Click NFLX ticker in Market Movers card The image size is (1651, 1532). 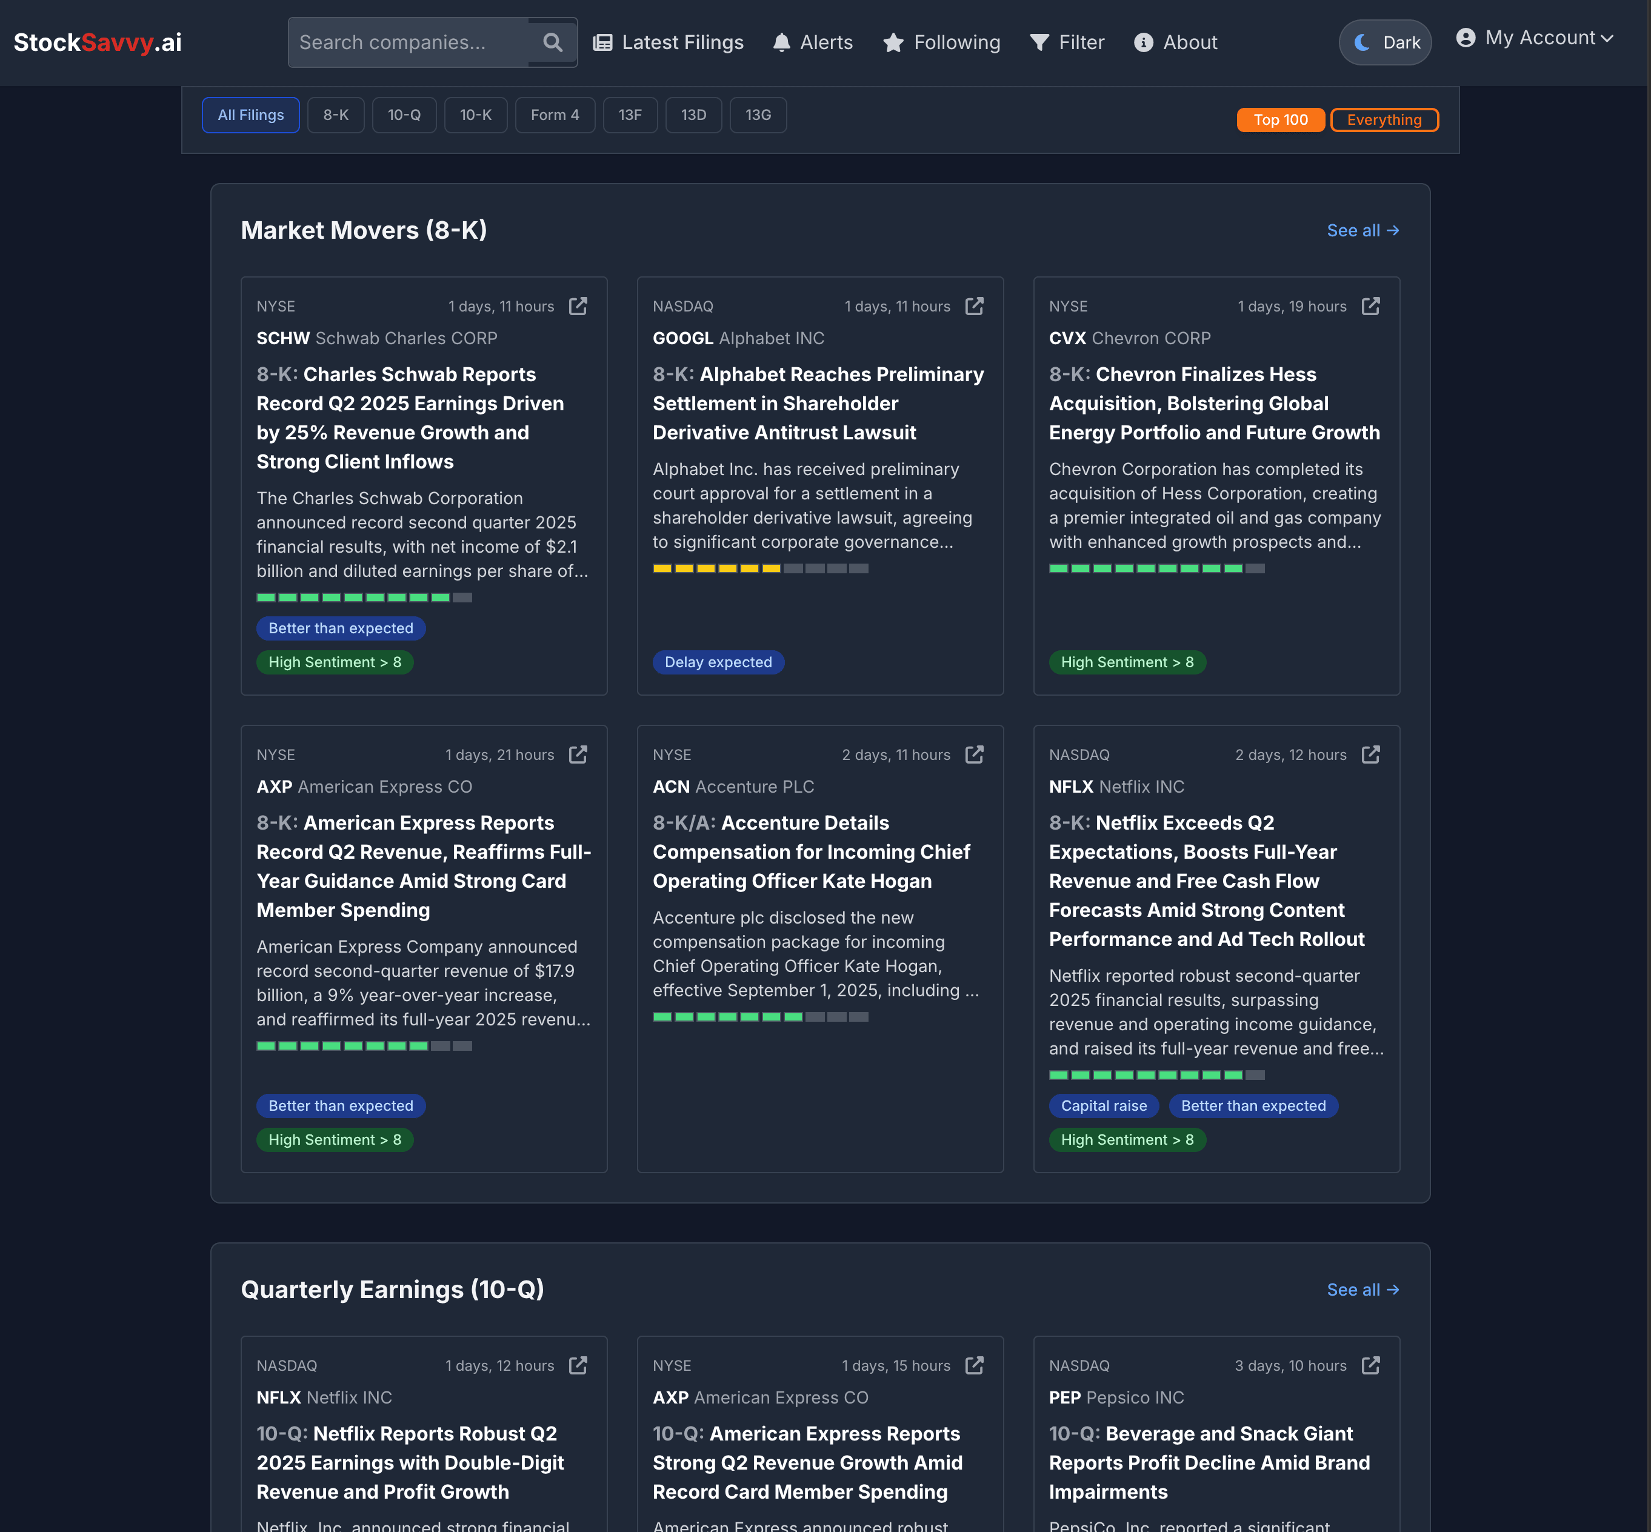tap(1072, 787)
